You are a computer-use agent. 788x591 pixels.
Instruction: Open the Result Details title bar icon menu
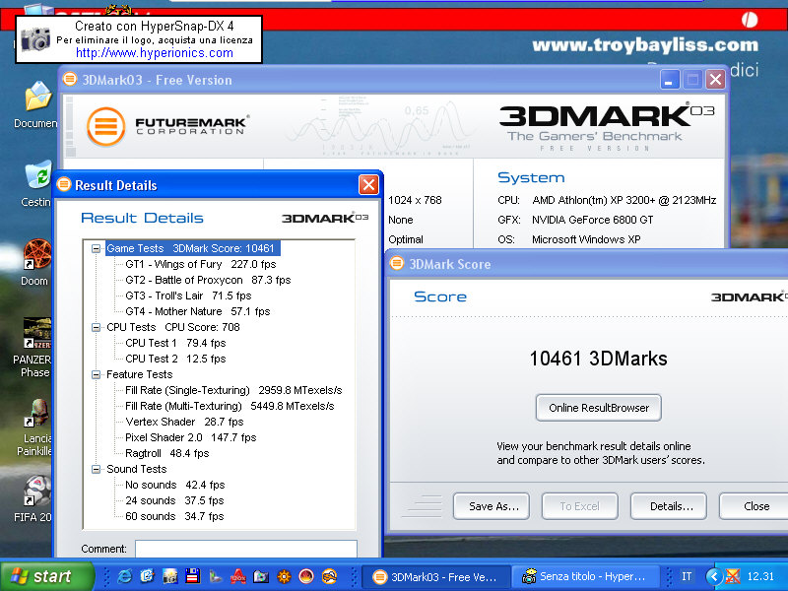[64, 184]
